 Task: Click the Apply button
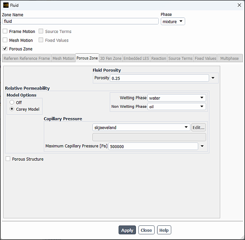[x=127, y=230]
